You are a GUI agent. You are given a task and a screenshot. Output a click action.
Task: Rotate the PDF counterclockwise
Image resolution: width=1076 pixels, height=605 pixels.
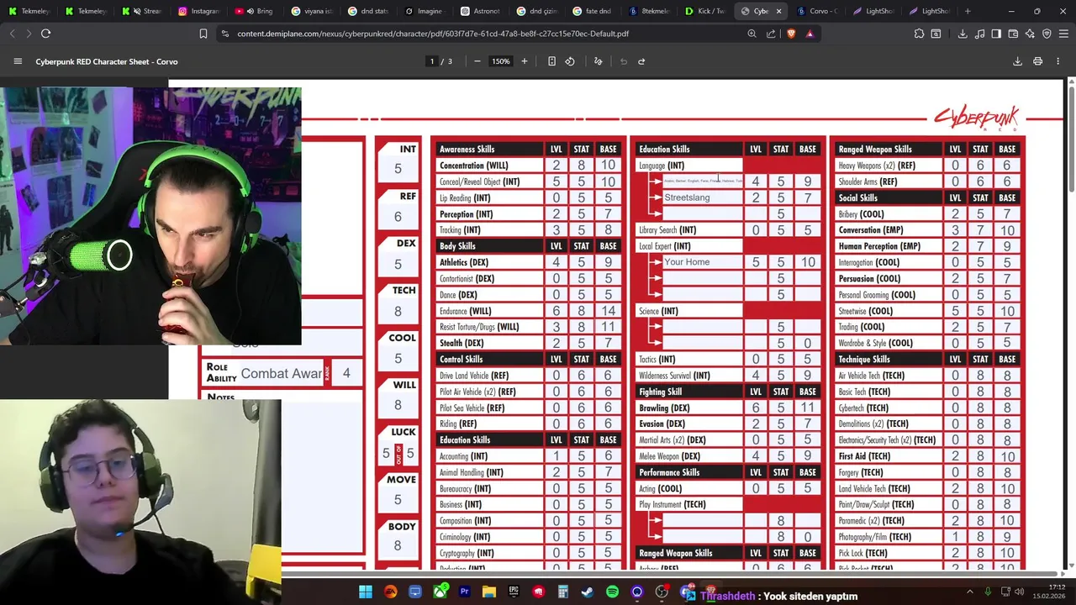[x=570, y=61]
